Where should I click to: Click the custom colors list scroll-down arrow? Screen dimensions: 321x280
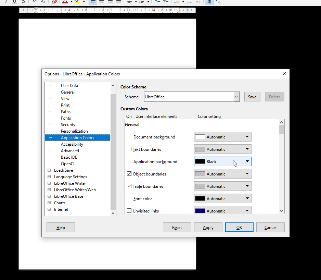coord(281,211)
